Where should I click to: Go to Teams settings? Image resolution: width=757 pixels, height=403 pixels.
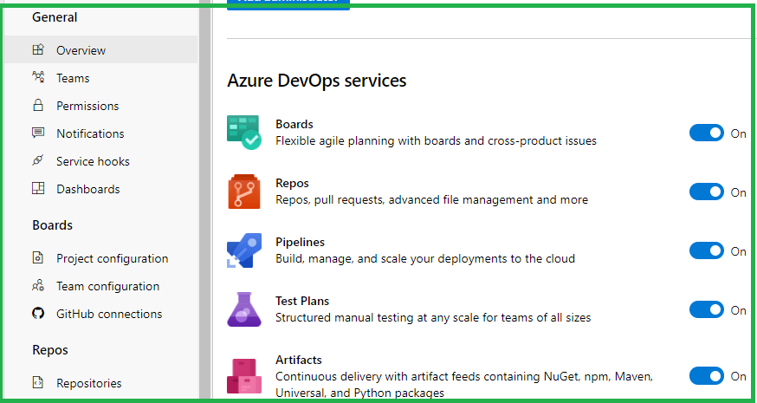[100, 78]
